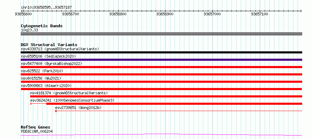
Task: Open the nsv6015156 Wu2021 label
Action: pyautogui.click(x=41, y=78)
